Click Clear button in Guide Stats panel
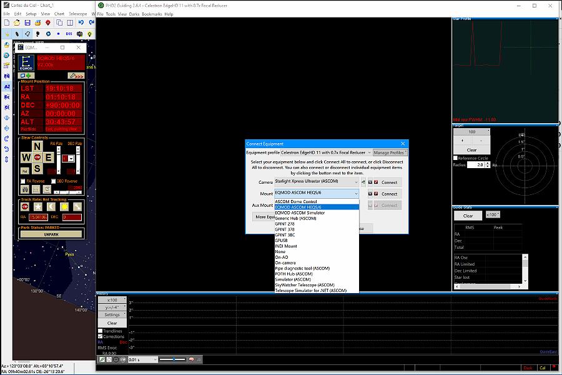 click(468, 216)
